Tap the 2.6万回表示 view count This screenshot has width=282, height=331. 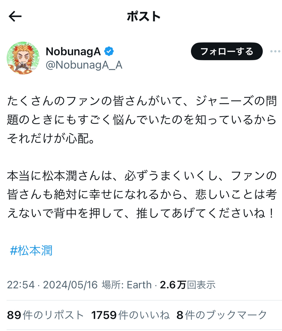tap(188, 285)
